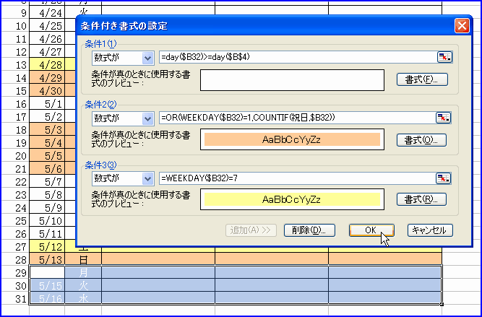Select cell with date 4/25

click(47, 26)
